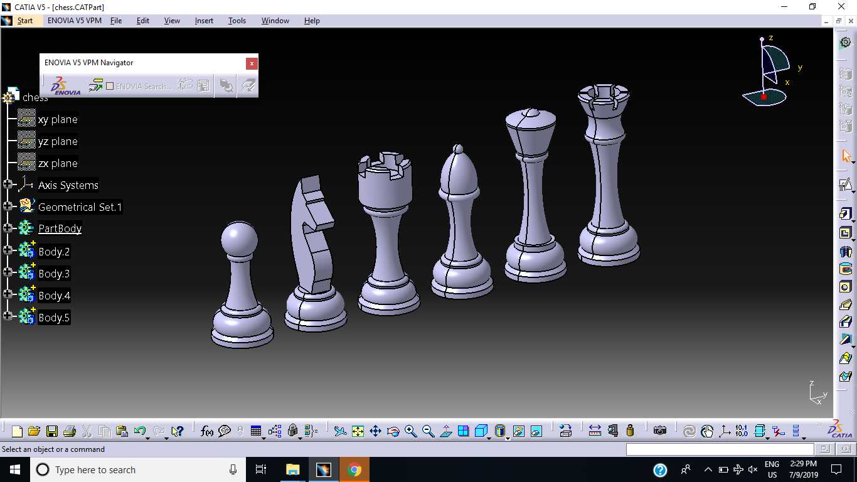Image resolution: width=857 pixels, height=482 pixels.
Task: Open the Capture camera tool
Action: 659,431
